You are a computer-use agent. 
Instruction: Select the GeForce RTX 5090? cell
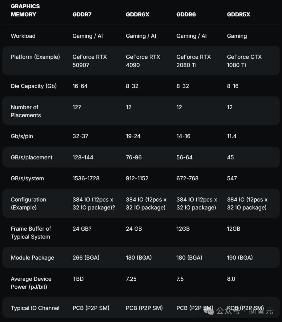click(x=90, y=61)
